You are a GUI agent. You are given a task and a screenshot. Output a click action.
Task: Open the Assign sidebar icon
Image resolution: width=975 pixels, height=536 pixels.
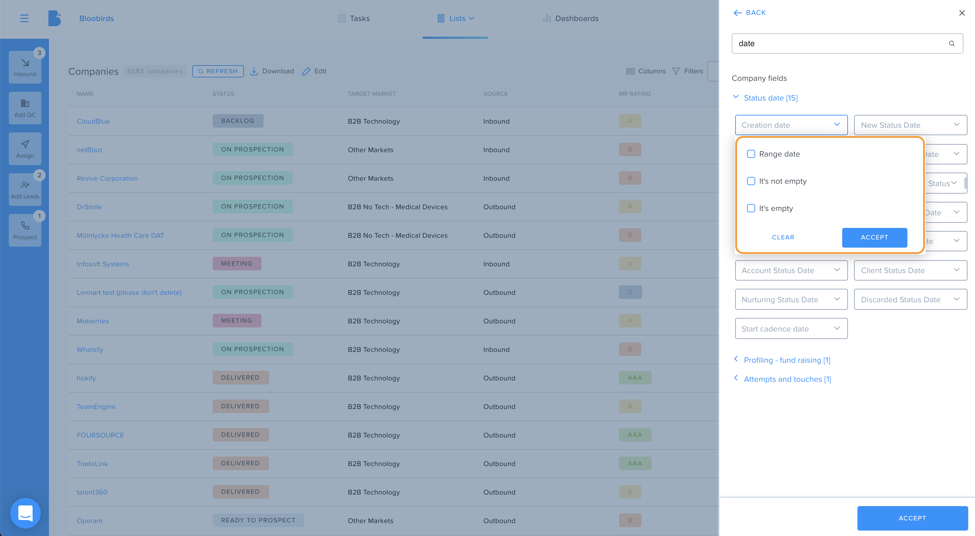[25, 149]
